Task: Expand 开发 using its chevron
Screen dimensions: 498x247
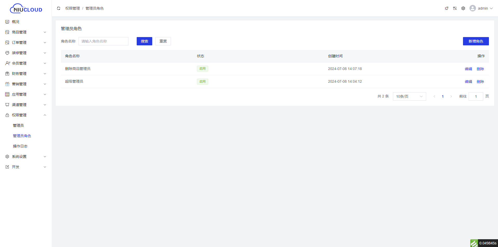Action: click(45, 167)
